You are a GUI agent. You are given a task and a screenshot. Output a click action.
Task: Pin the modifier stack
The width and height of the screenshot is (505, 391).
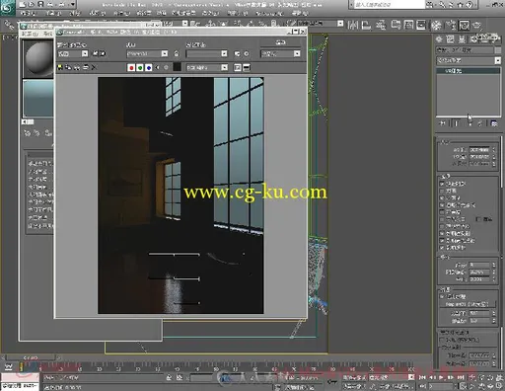443,123
